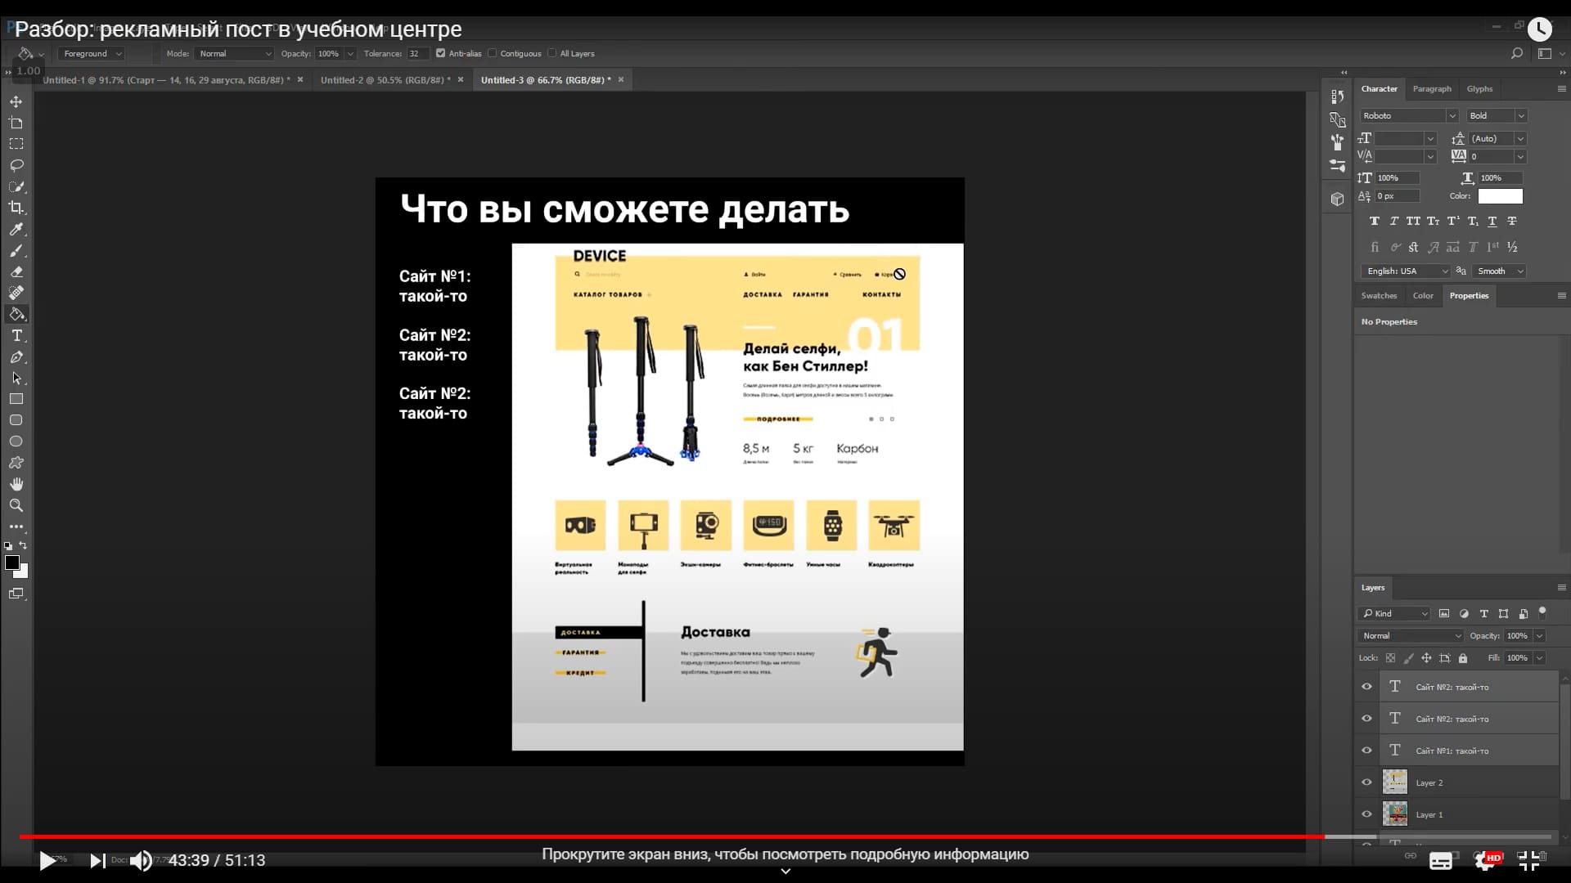Viewport: 1571px width, 883px height.
Task: Skip to the next video
Action: pos(97,860)
